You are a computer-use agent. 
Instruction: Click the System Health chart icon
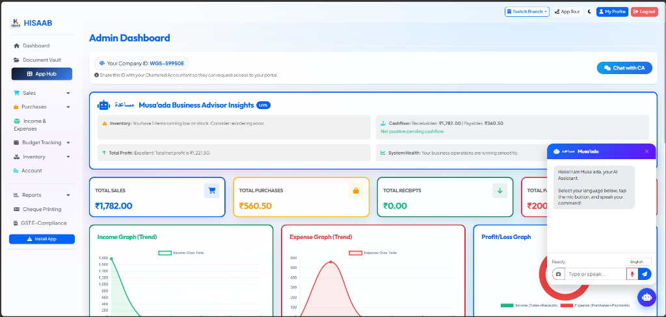382,153
